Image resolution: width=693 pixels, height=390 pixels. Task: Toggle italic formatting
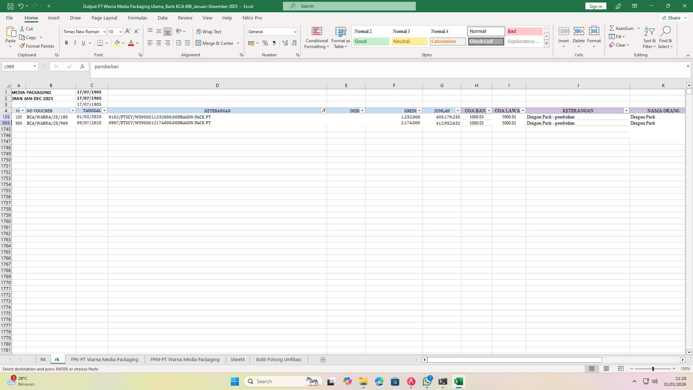coord(75,43)
